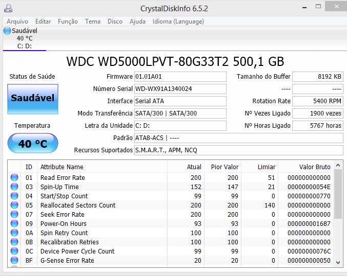Minimize the CrystalDiskInfo window
The image size is (347, 276).
tap(304, 7)
